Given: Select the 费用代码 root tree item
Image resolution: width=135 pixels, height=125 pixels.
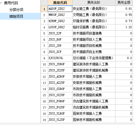Looking at the screenshot, I should click(x=11, y=3).
